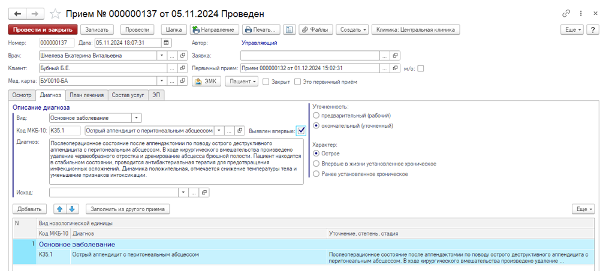Choose Заявка via the ellipsis button
612x280 pixels.
pyautogui.click(x=385, y=56)
